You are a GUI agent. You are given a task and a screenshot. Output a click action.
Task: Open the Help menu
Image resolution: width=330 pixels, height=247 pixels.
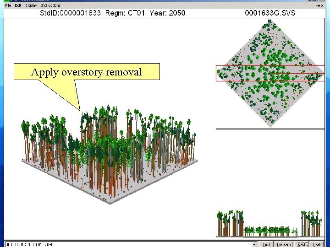(x=319, y=5)
